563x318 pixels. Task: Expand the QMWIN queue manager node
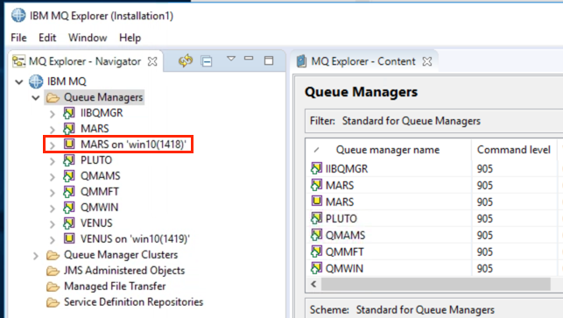(53, 208)
